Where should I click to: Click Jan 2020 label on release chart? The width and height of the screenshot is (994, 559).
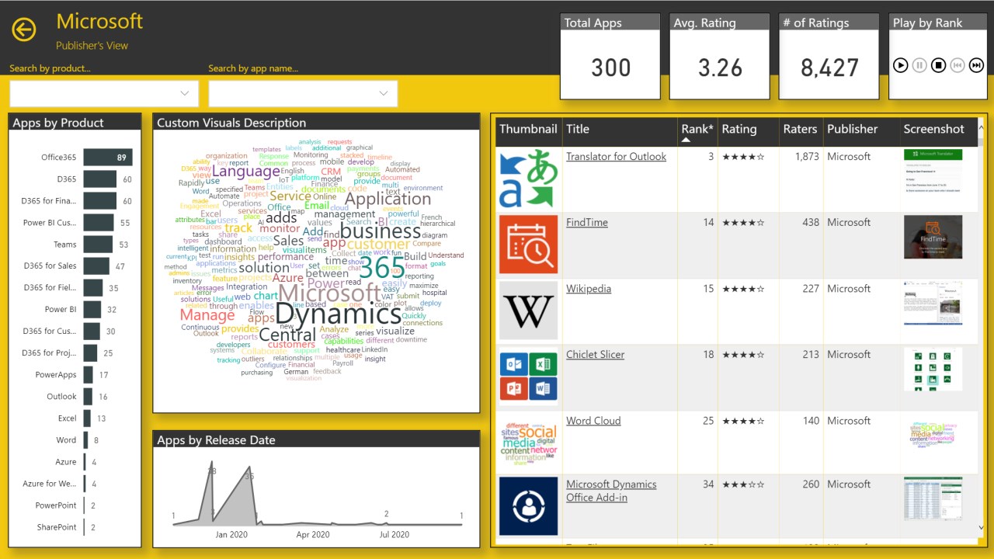tap(231, 534)
